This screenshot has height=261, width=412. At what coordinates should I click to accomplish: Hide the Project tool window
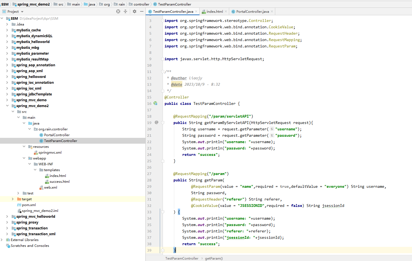[142, 11]
